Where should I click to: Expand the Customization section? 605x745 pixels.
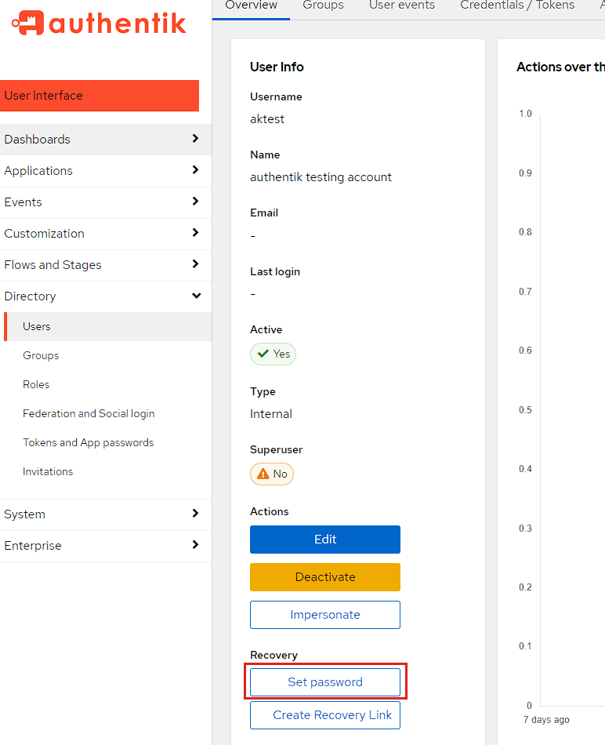pos(105,234)
